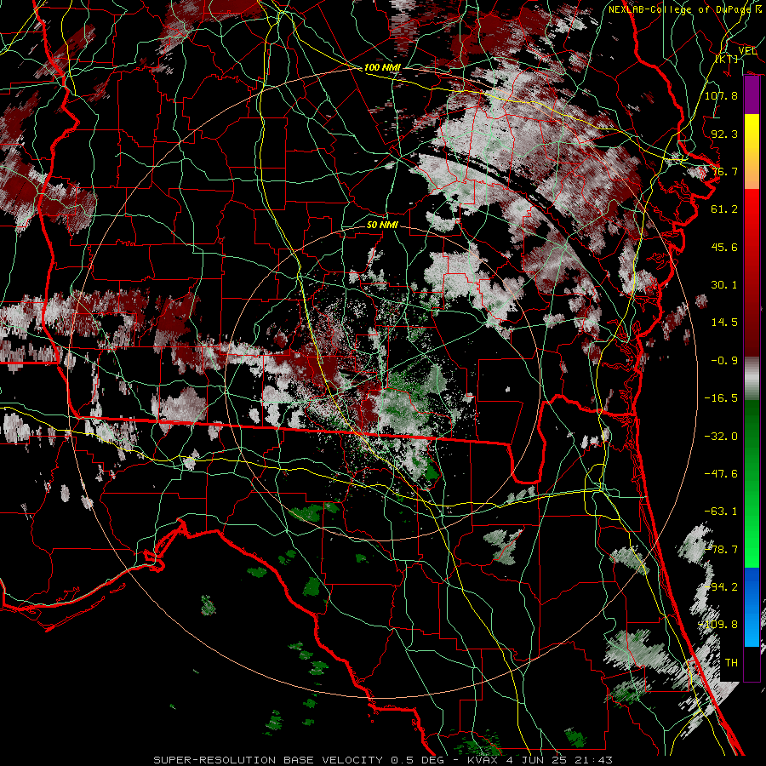Click the 50 NMI range ring label

point(382,225)
